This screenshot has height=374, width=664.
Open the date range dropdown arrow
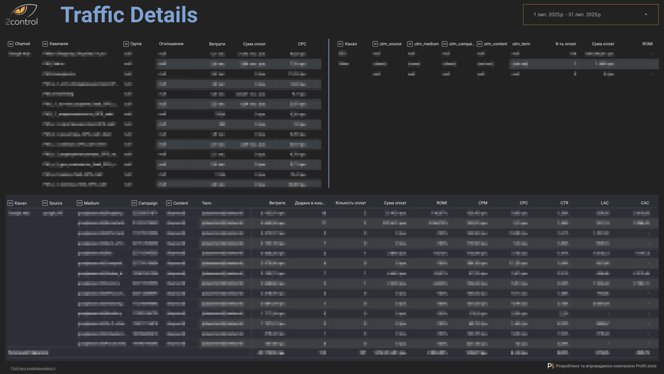click(646, 14)
